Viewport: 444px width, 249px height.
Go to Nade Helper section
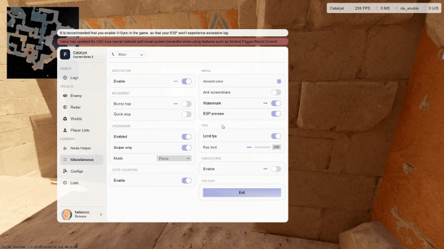82,148
